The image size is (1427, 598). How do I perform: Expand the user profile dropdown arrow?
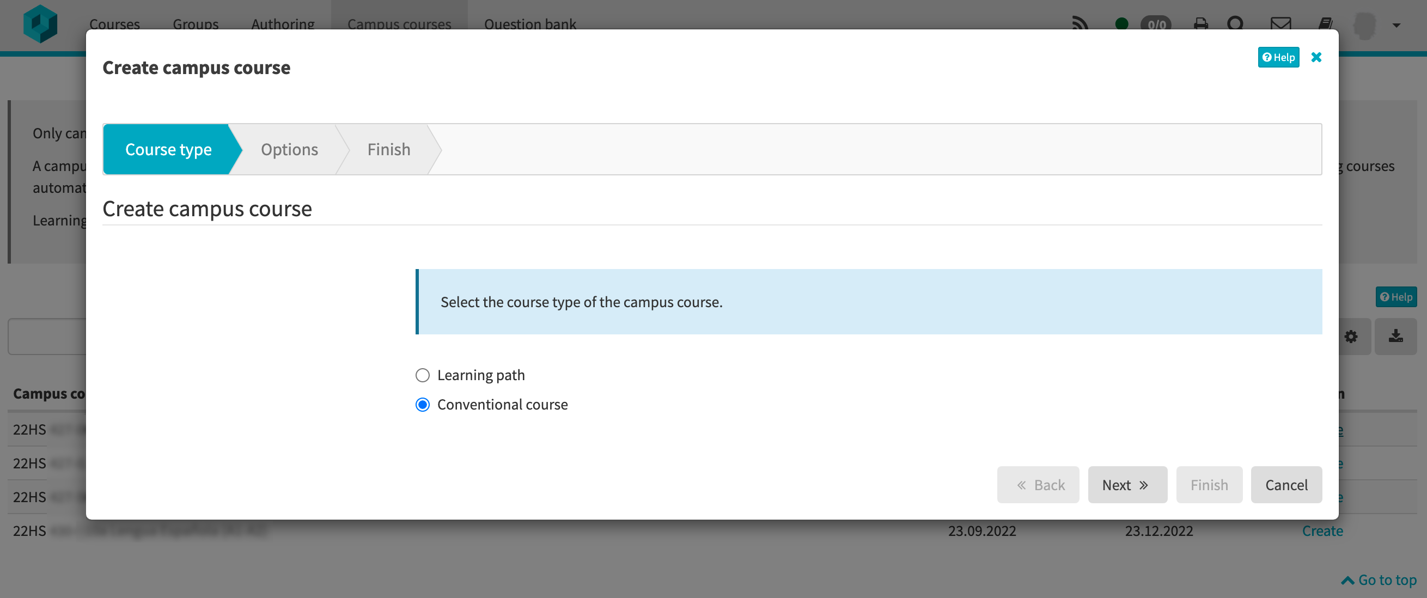point(1396,25)
